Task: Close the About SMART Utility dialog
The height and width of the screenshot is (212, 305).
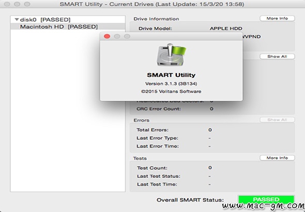Action: pyautogui.click(x=107, y=36)
